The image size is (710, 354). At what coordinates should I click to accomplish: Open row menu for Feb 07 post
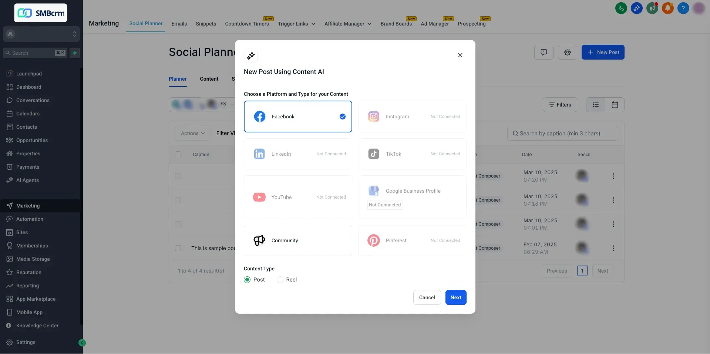613,248
